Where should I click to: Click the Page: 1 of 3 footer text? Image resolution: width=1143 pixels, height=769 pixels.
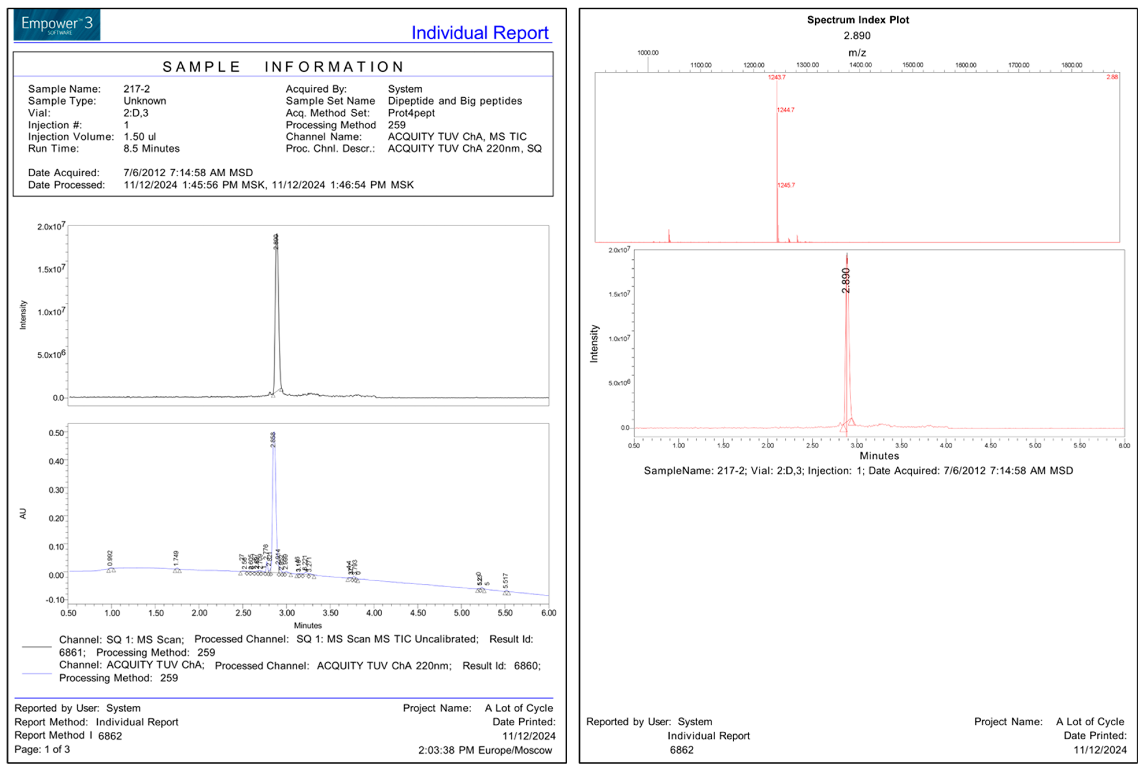point(42,749)
